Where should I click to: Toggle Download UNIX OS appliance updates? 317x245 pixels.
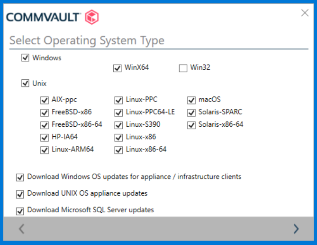pyautogui.click(x=20, y=194)
